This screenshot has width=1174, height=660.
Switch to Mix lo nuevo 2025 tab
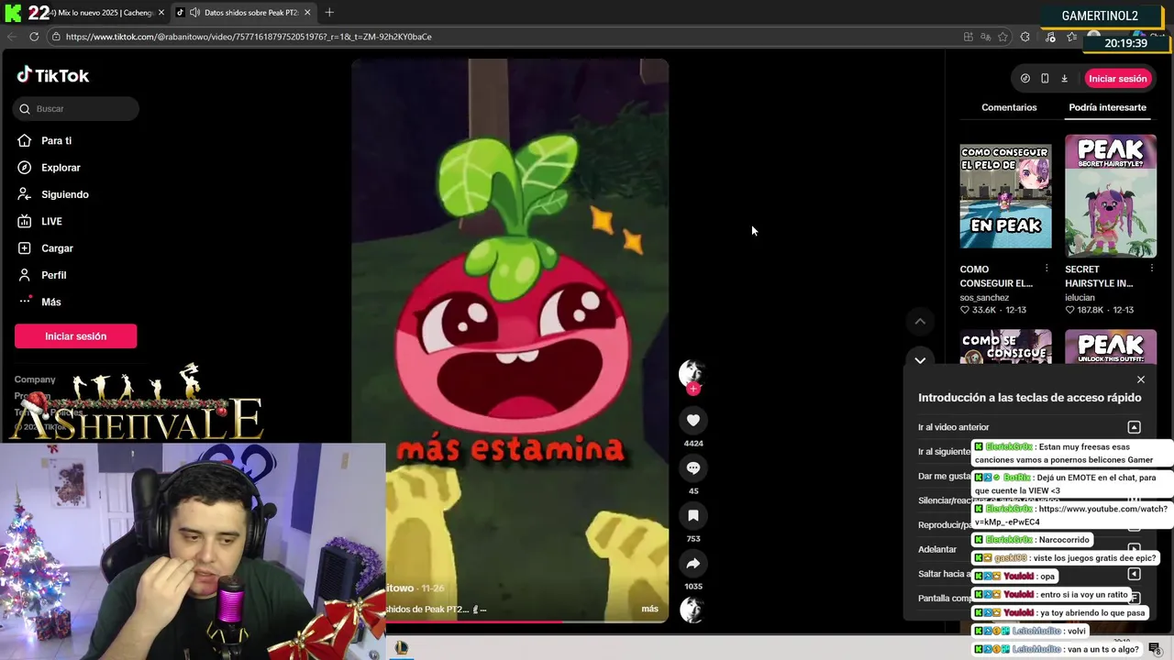point(96,13)
